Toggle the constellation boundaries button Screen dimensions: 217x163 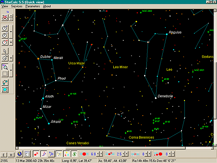[x=51, y=154]
